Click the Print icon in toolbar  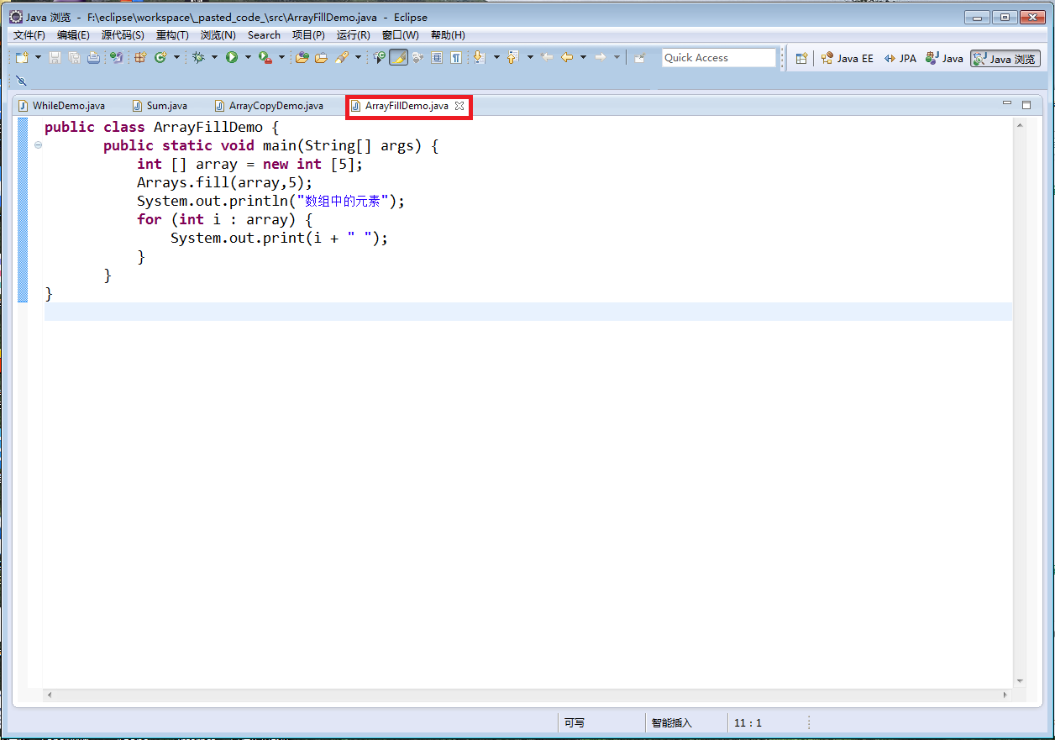click(x=93, y=57)
